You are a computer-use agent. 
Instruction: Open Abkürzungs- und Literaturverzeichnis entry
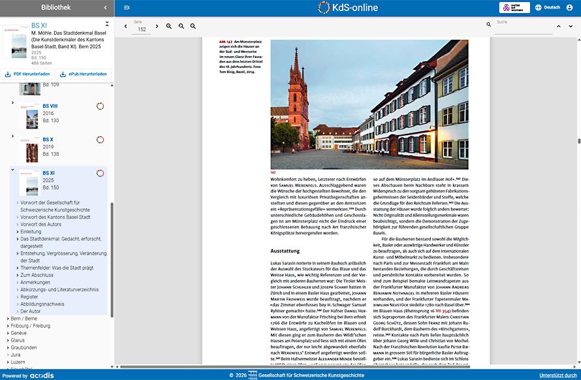click(59, 289)
